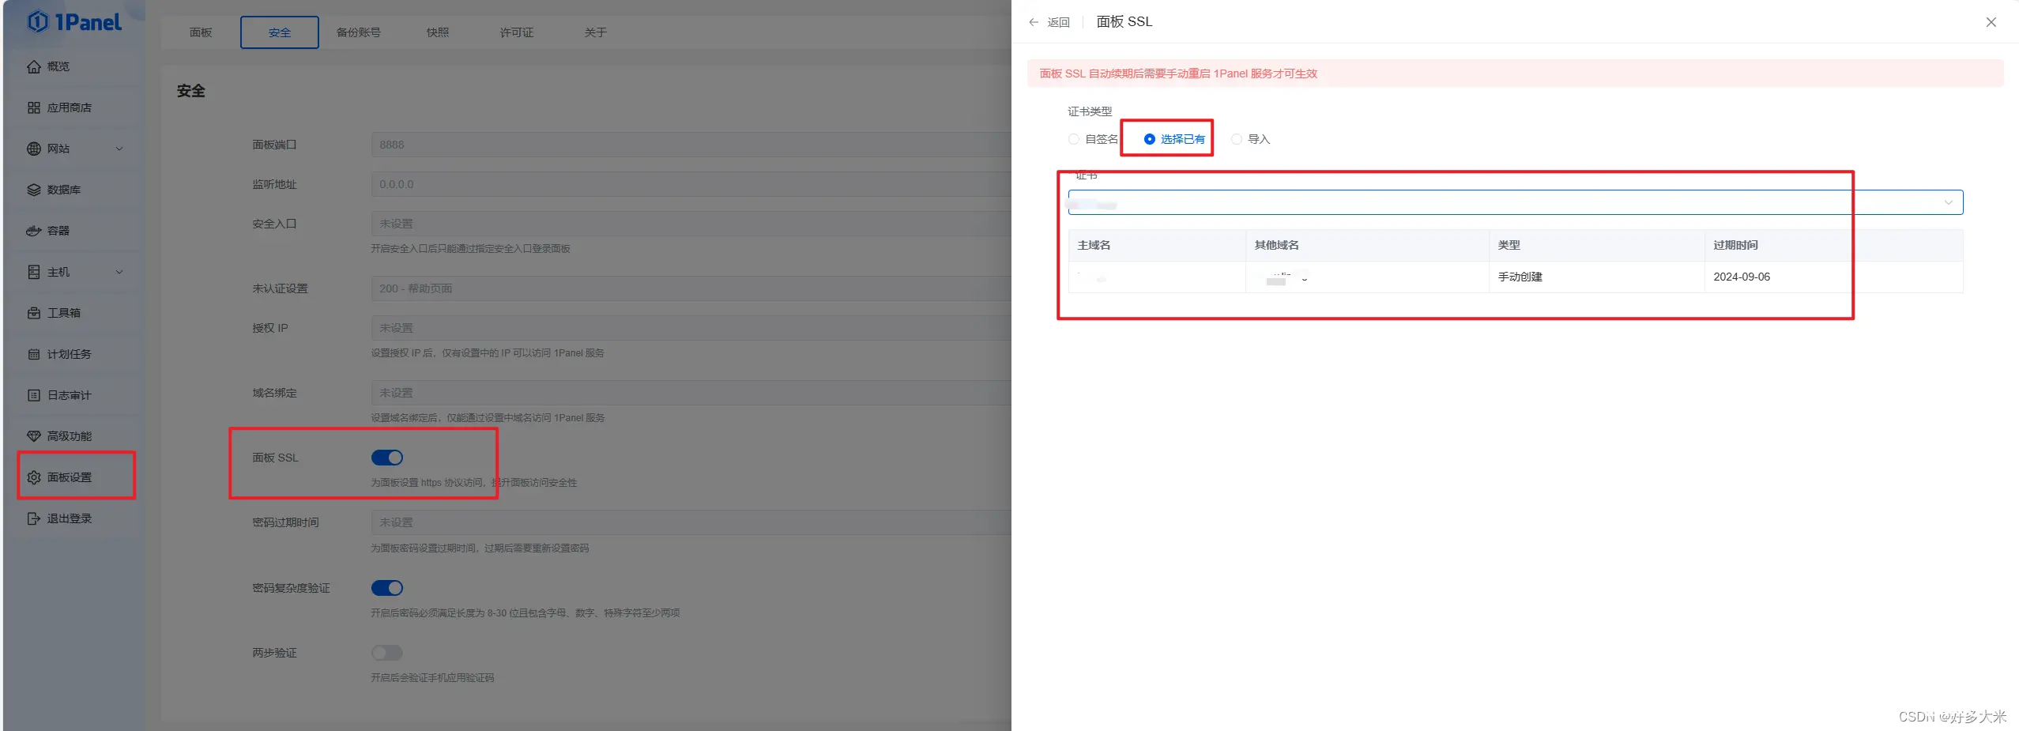Click the 高级功能 diamond icon

[x=34, y=436]
